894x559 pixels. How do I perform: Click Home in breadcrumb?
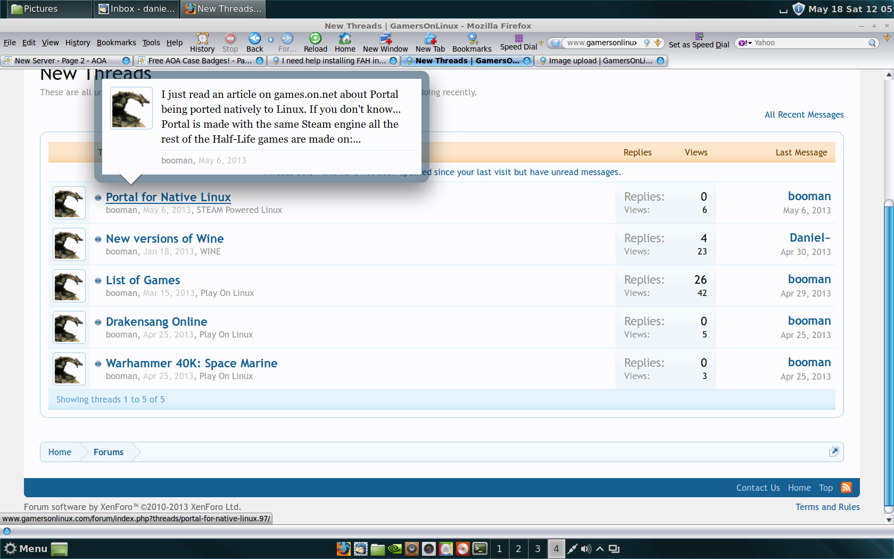(x=60, y=452)
